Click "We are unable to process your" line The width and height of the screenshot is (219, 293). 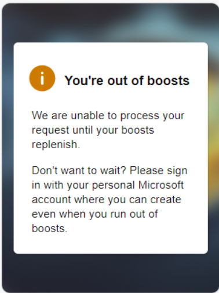pos(108,116)
